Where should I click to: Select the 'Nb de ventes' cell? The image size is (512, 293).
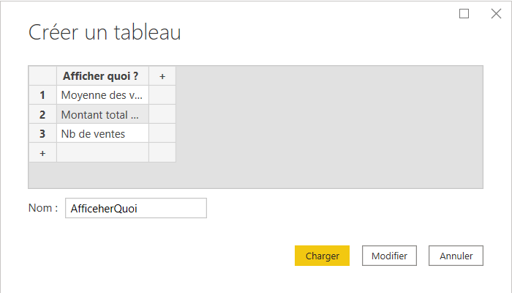[102, 133]
